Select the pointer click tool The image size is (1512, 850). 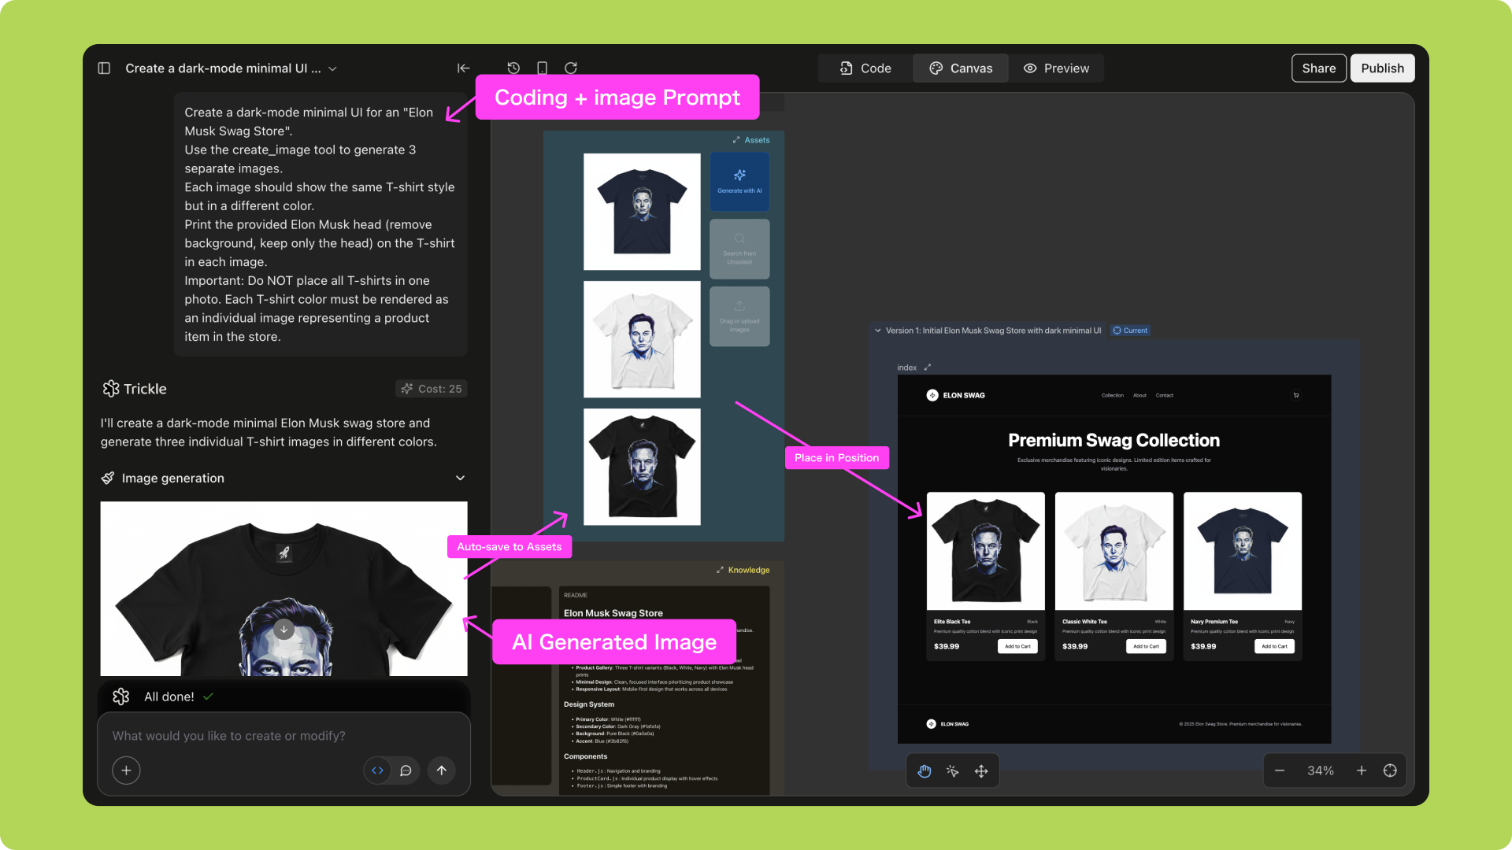tap(953, 771)
